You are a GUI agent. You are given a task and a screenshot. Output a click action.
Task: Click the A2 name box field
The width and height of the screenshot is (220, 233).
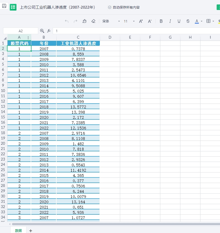[21, 31]
